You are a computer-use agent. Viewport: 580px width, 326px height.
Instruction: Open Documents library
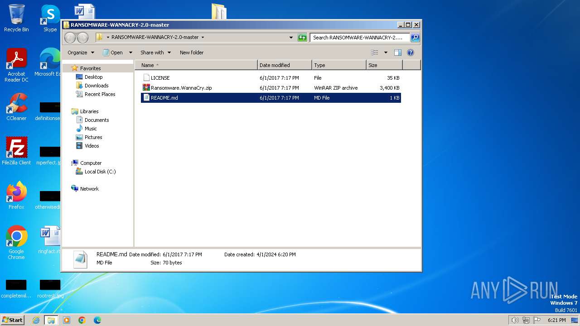pyautogui.click(x=97, y=120)
